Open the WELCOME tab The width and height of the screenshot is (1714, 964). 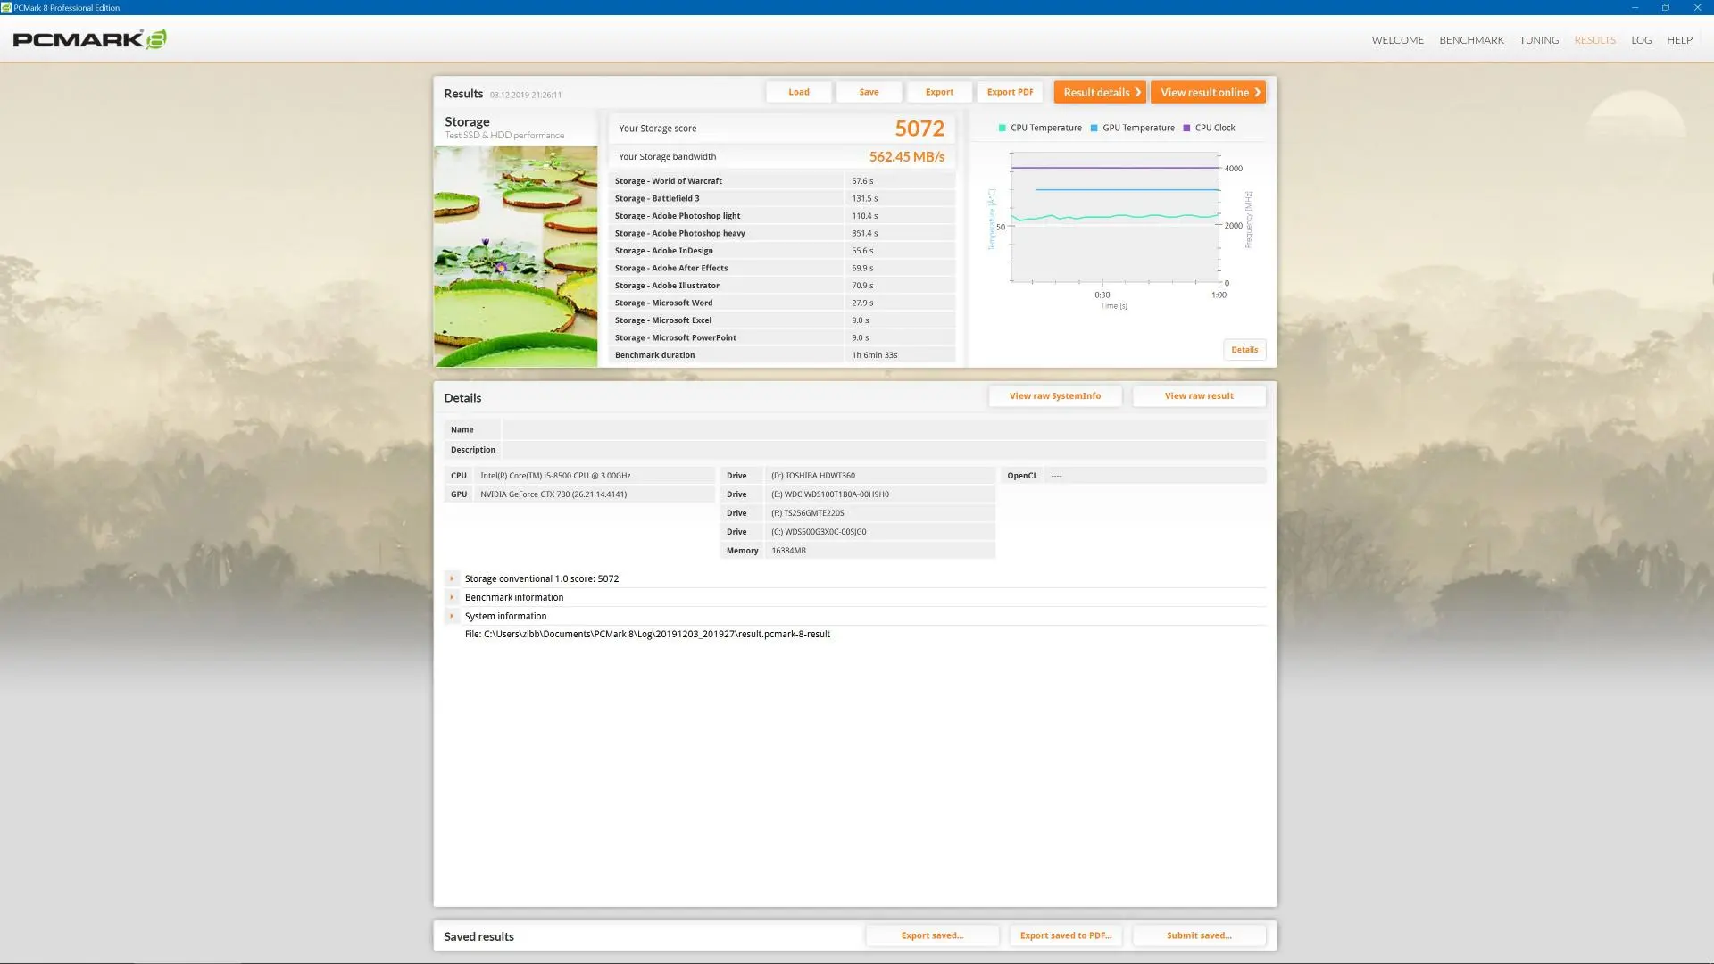(1397, 40)
